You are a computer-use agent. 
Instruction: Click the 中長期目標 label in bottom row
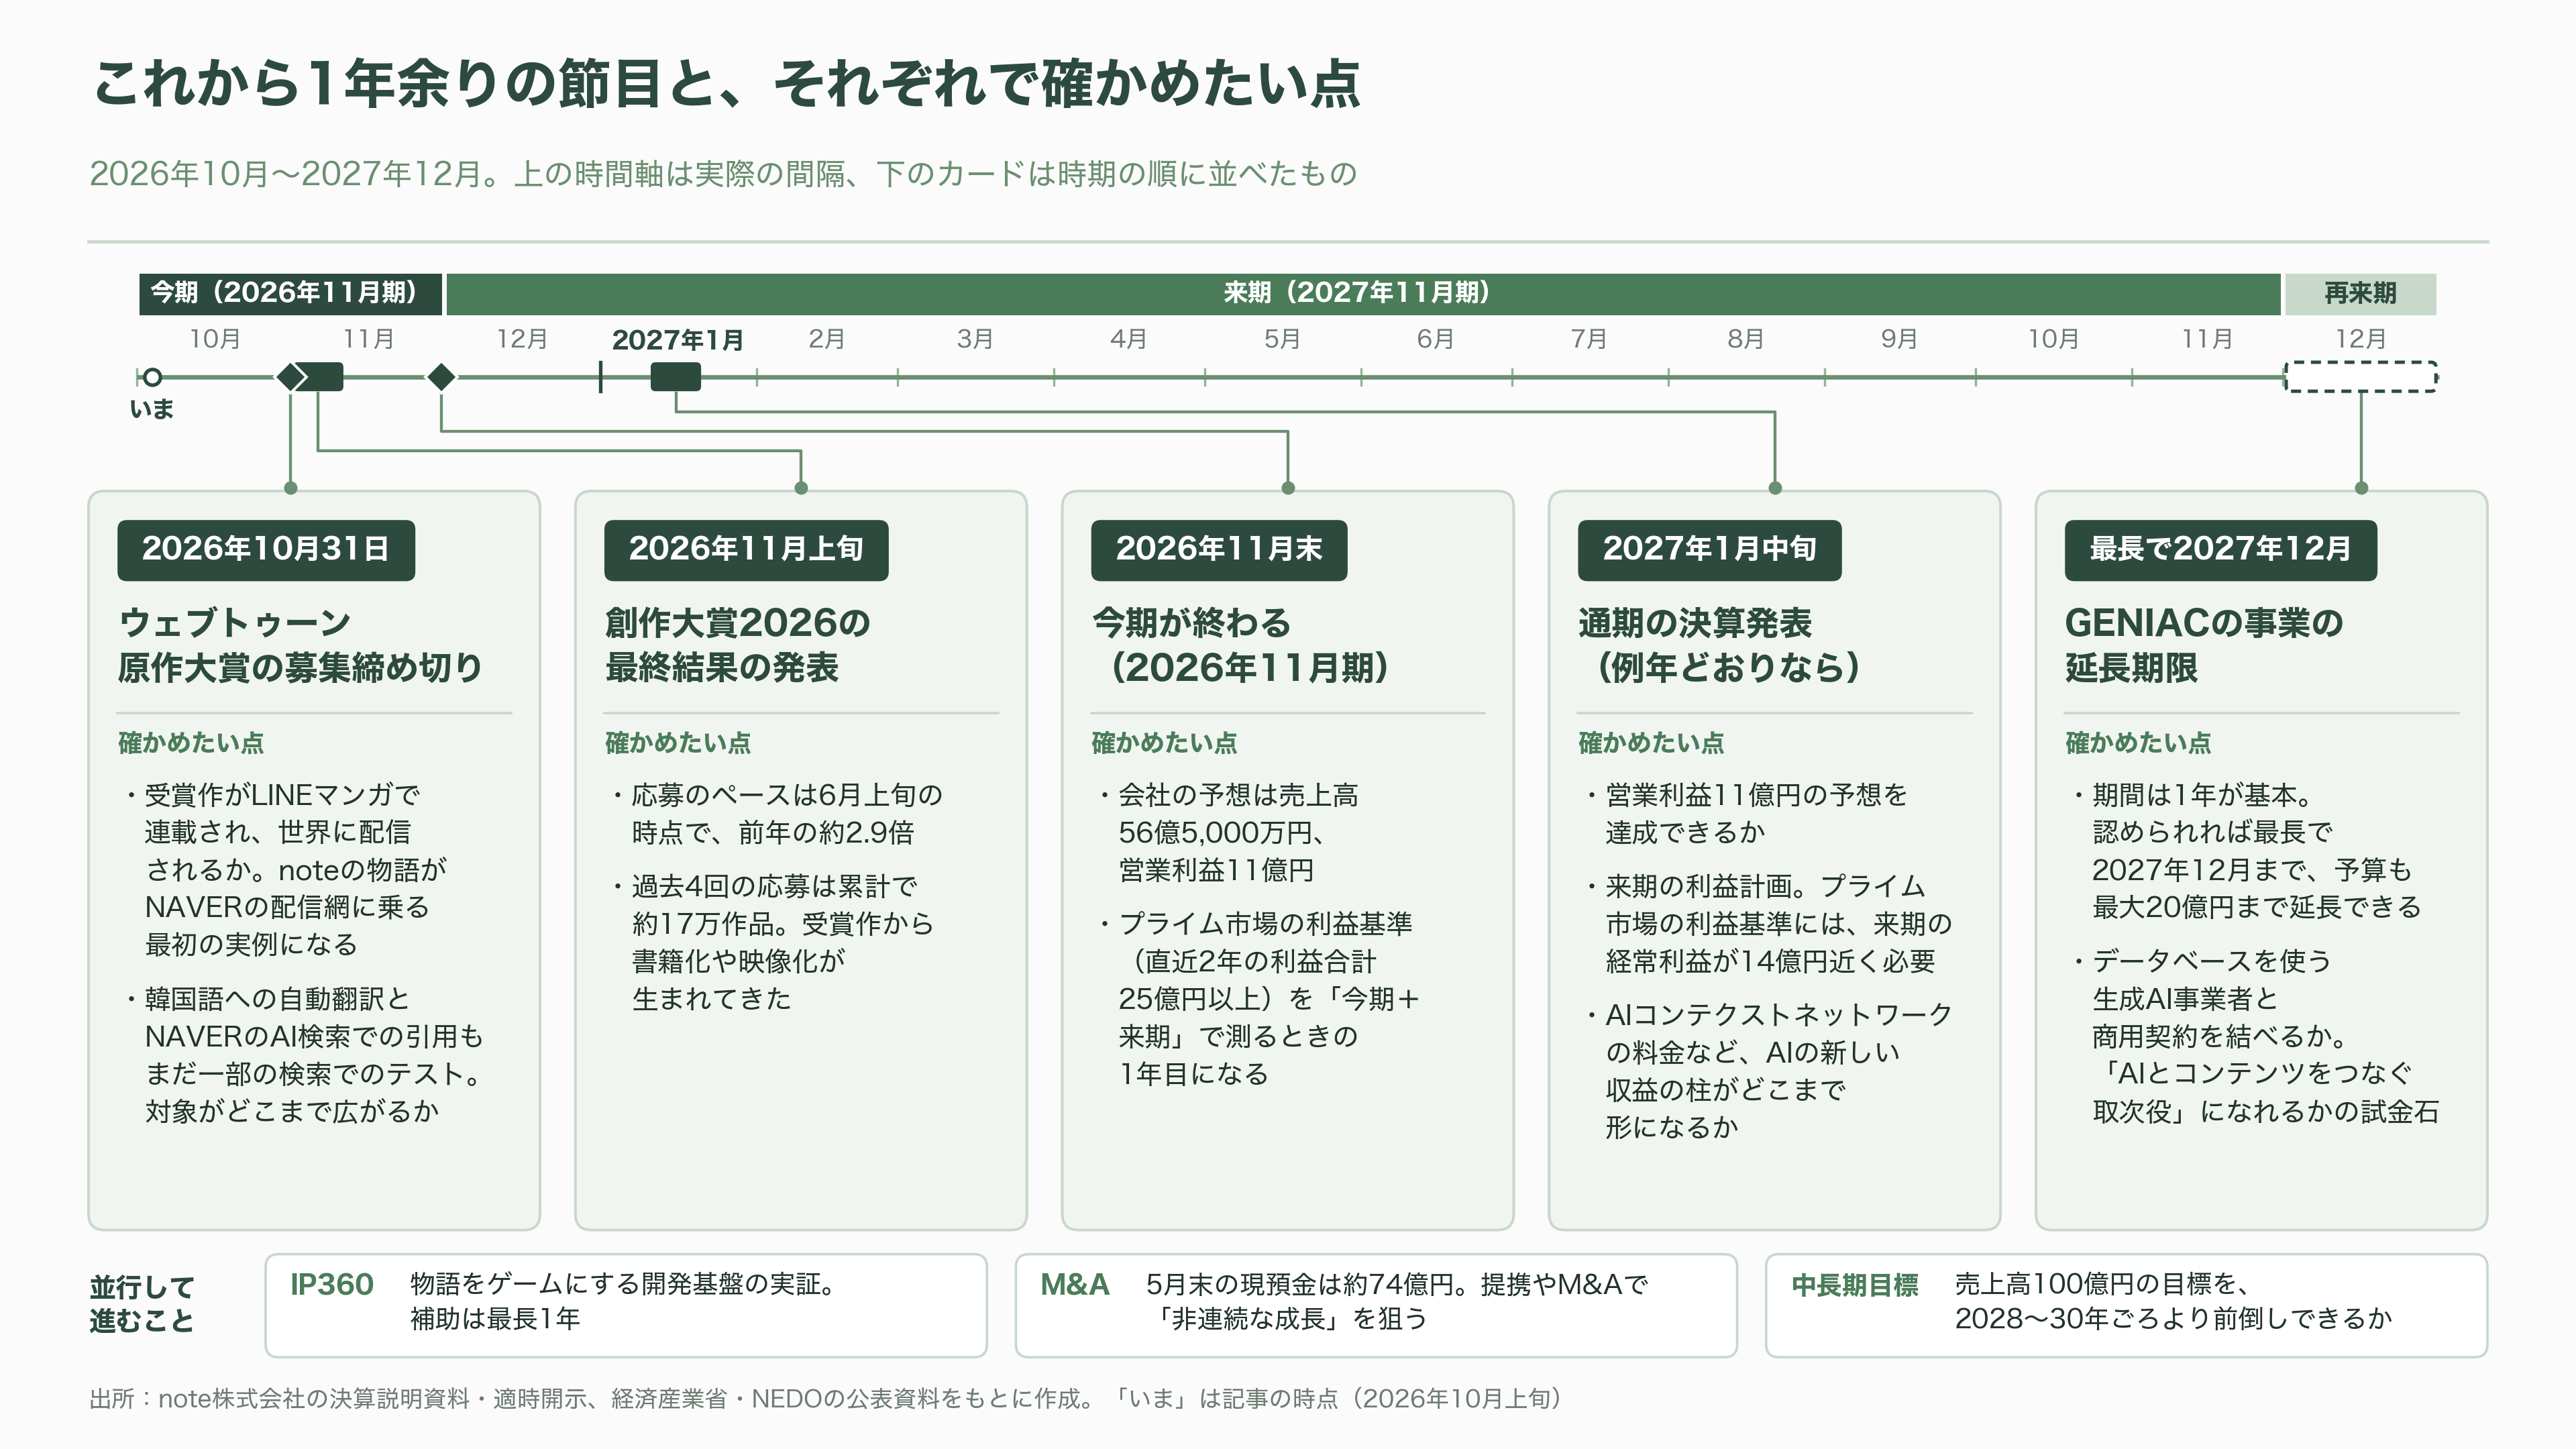pyautogui.click(x=1855, y=1285)
